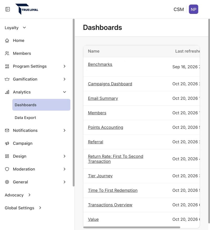Collapse the sidebar panel icon

8,9
